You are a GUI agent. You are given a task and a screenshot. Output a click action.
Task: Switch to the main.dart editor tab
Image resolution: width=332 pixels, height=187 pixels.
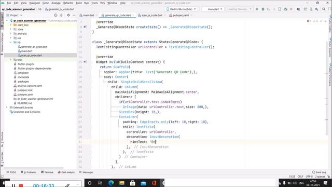[x=89, y=15]
